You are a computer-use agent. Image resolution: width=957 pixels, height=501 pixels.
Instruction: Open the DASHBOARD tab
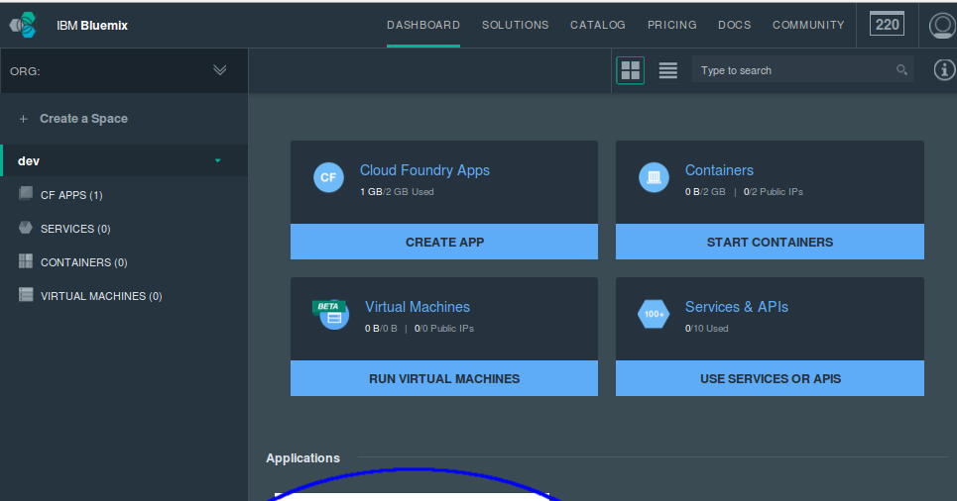[x=422, y=25]
